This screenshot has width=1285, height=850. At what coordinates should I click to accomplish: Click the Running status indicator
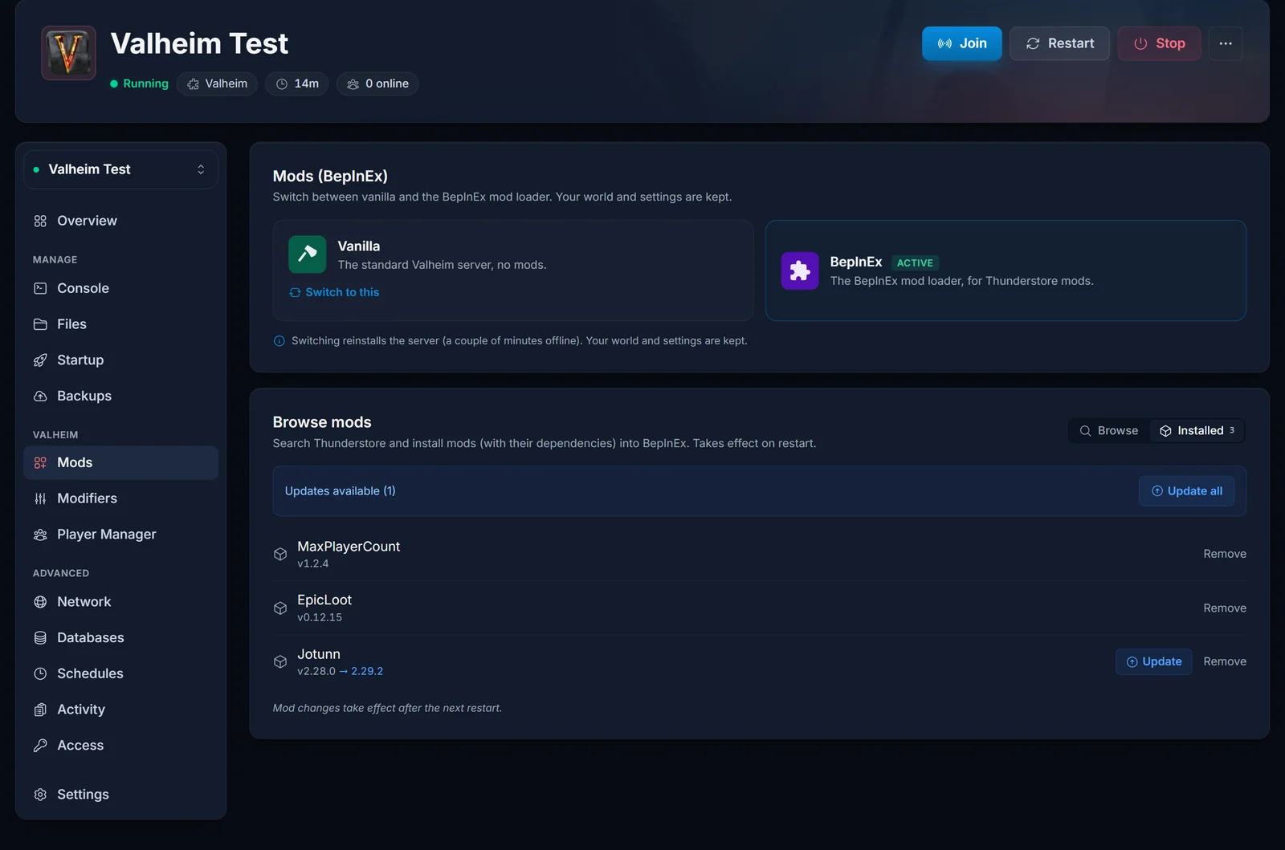click(139, 83)
